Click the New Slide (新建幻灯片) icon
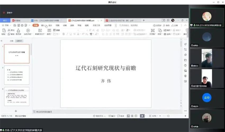The width and height of the screenshot is (225, 132). point(40,30)
